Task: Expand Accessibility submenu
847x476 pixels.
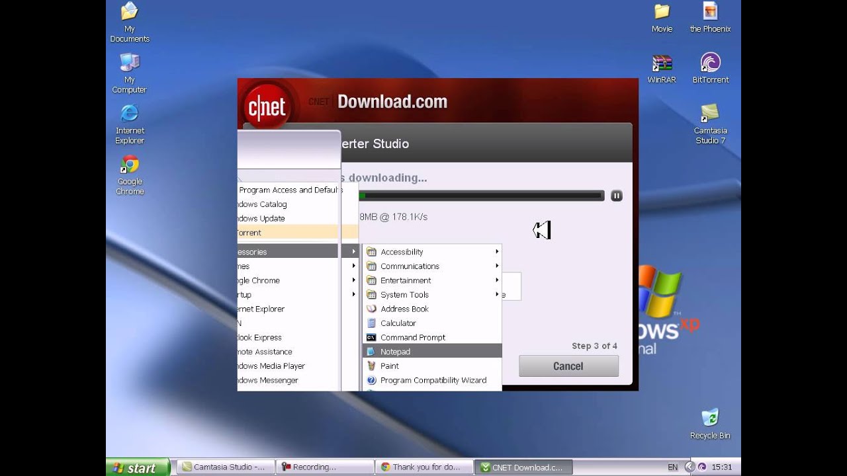Action: 432,252
